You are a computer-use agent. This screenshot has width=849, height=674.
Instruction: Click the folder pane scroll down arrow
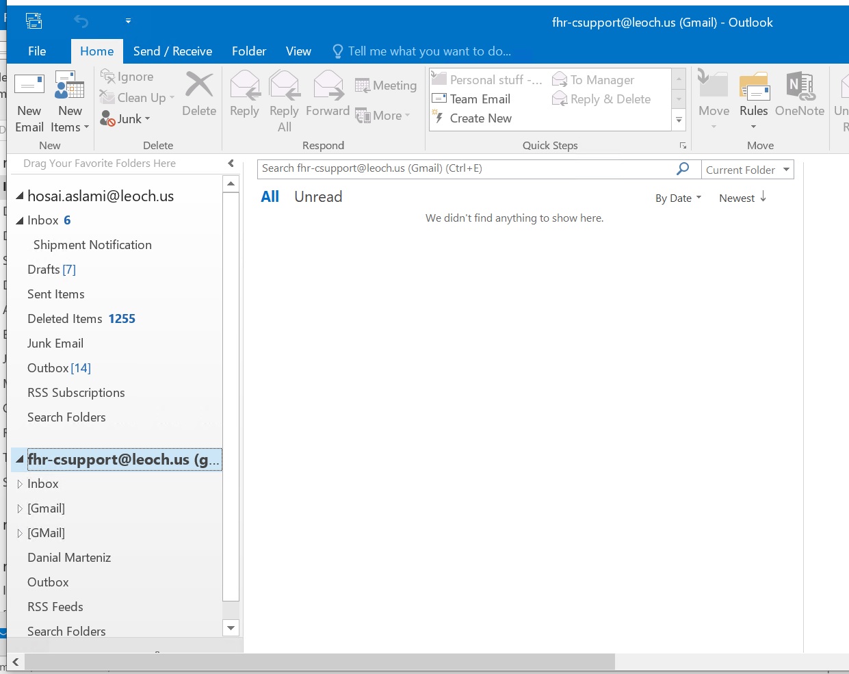point(231,628)
